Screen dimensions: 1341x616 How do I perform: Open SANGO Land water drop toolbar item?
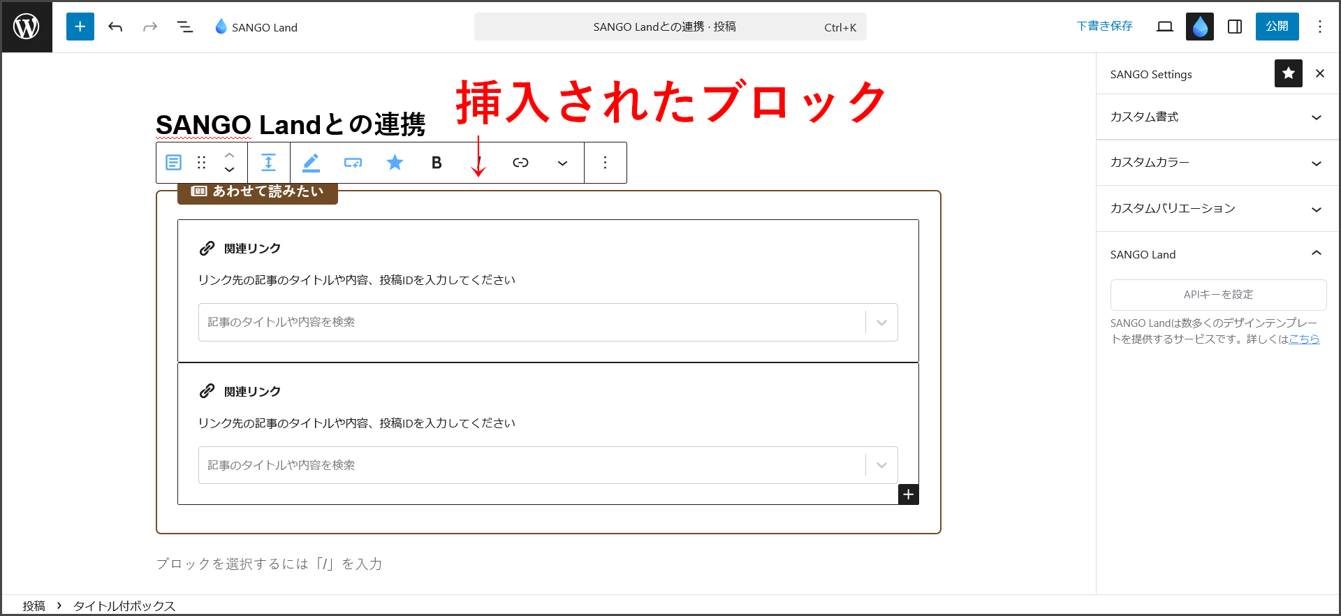point(256,27)
